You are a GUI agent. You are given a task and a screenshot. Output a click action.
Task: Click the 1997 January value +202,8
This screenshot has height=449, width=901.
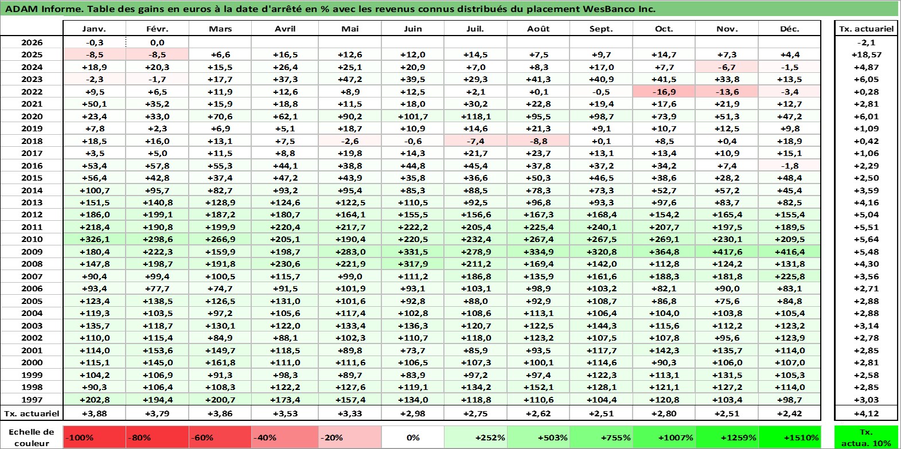tap(94, 400)
